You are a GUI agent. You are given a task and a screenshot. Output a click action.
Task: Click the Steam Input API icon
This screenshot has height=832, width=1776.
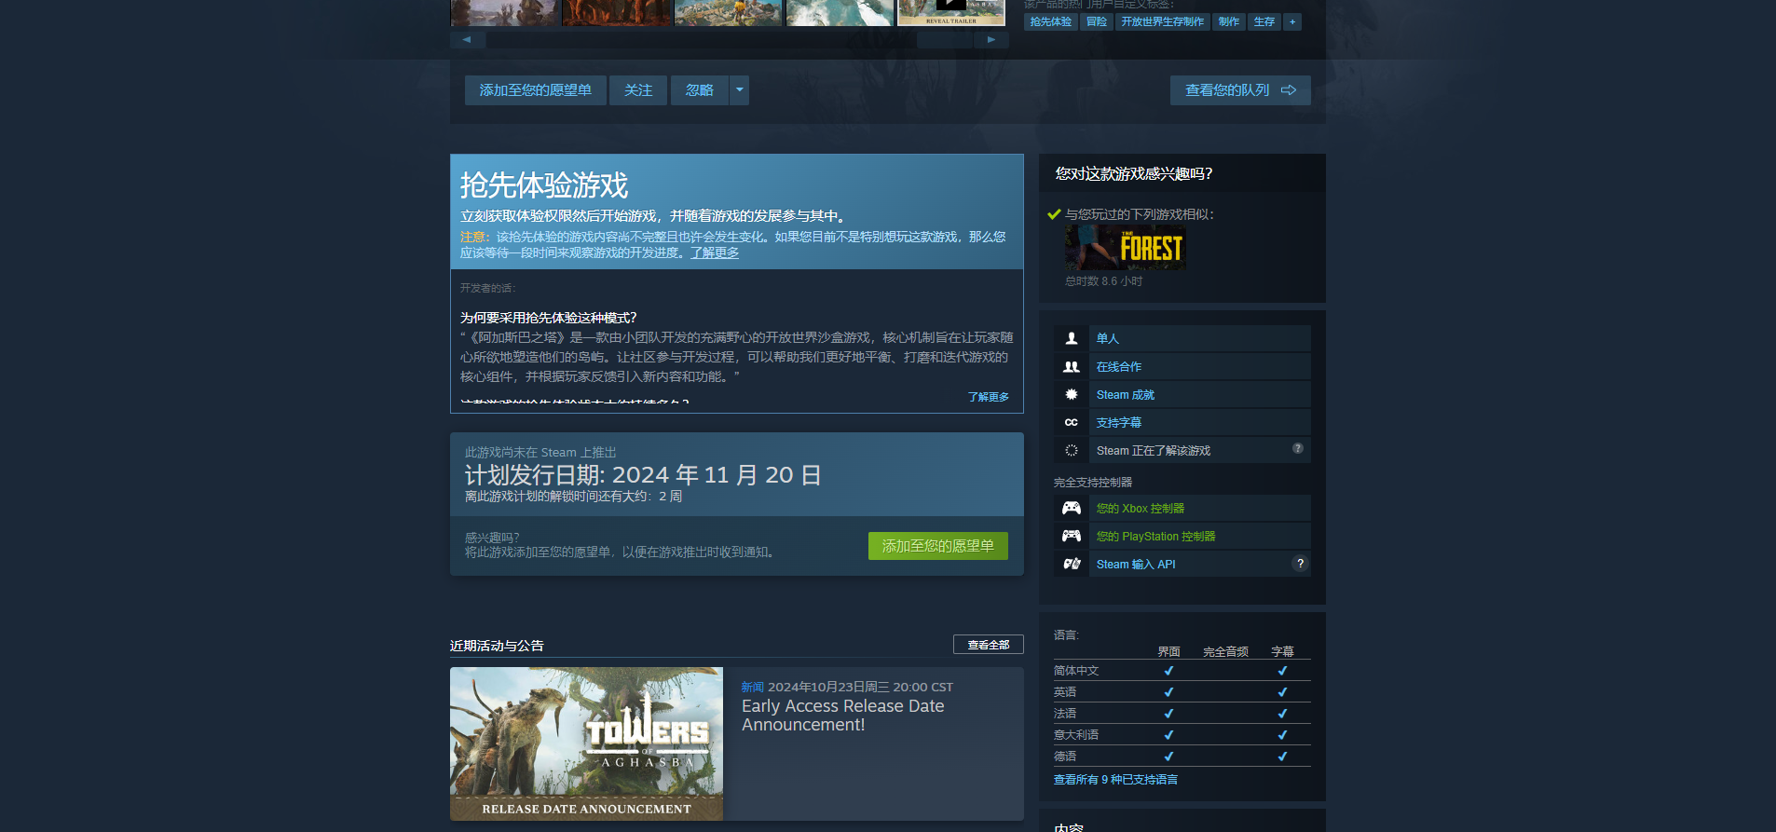1072,564
